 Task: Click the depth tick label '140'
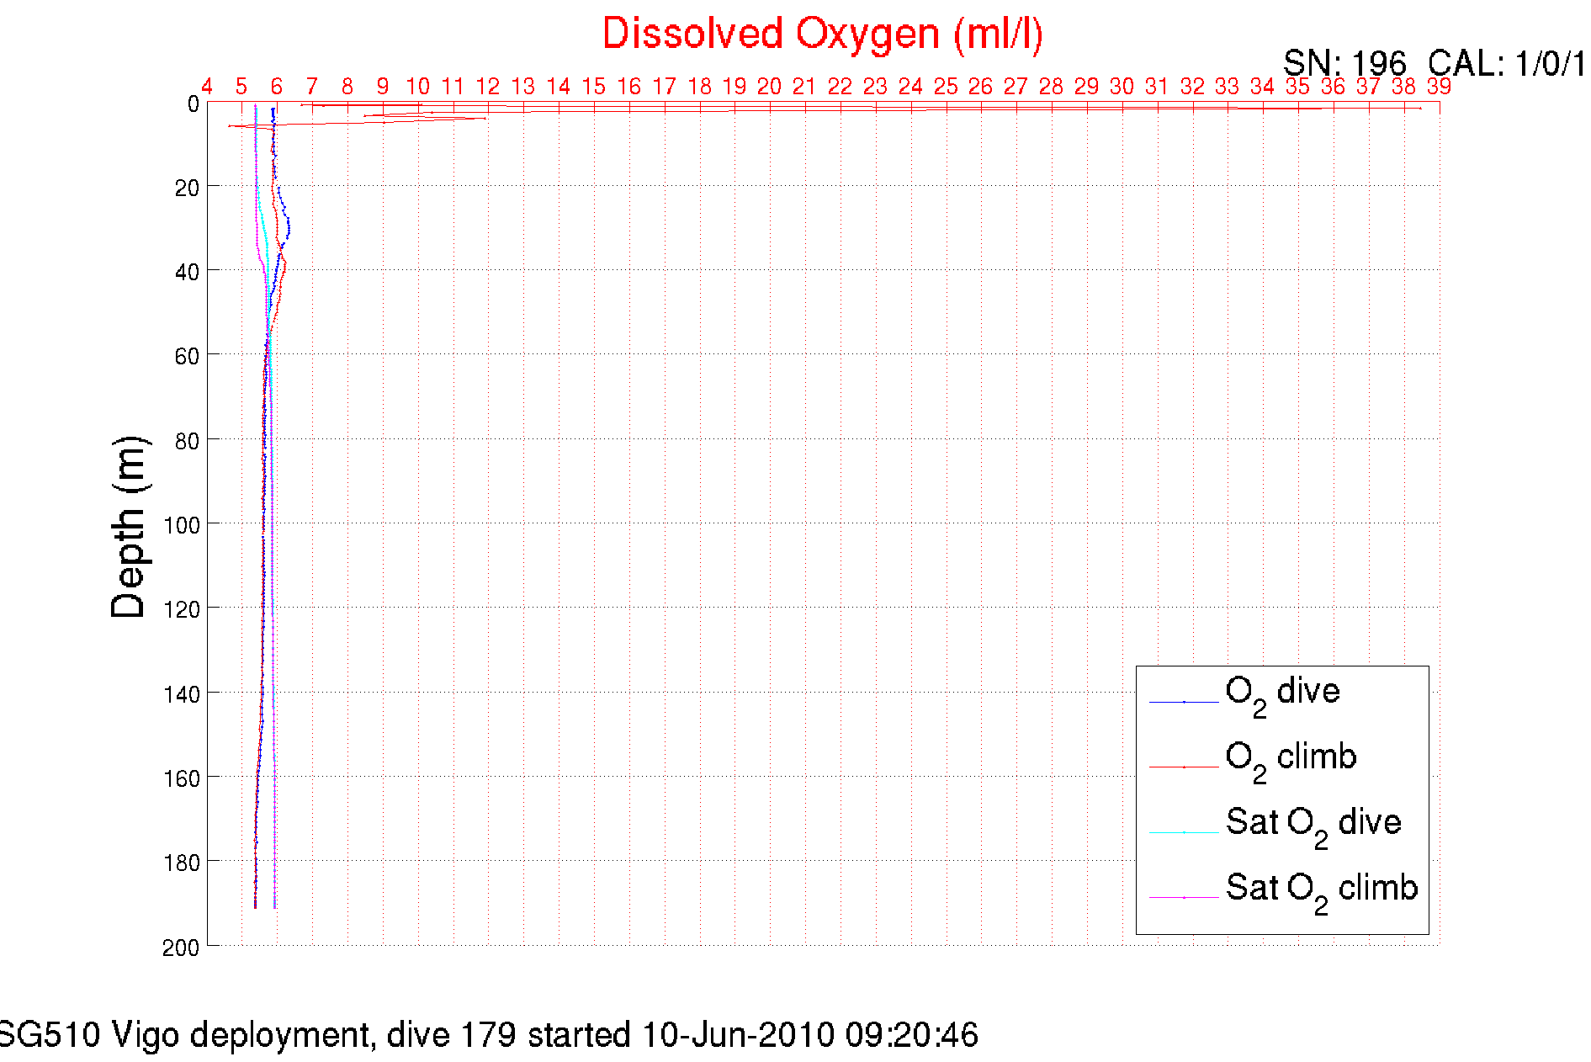[x=182, y=695]
